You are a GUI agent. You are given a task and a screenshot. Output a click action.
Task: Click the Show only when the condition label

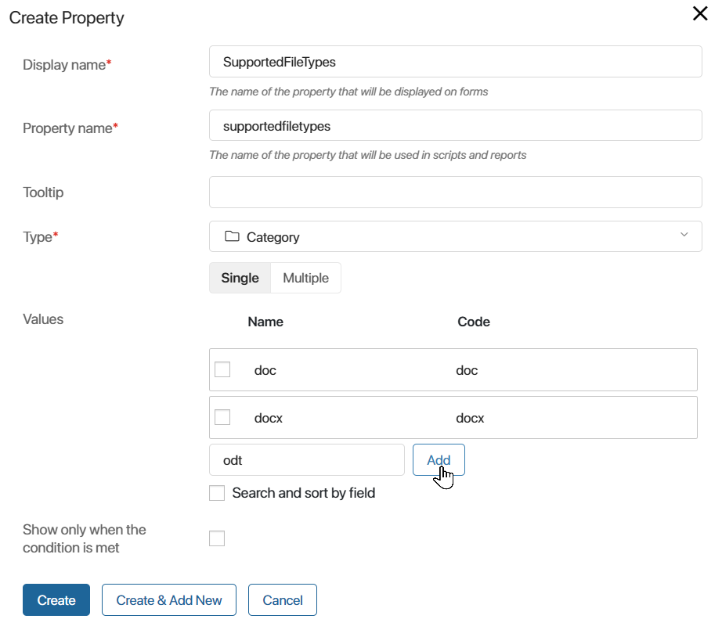(85, 538)
